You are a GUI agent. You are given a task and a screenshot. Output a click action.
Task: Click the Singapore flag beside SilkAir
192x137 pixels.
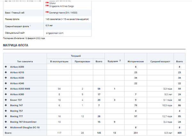point(47,3)
